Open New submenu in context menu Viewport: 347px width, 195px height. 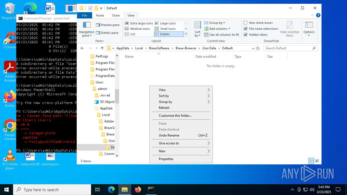coord(181,151)
